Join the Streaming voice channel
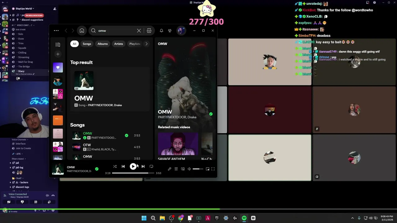 point(24,57)
